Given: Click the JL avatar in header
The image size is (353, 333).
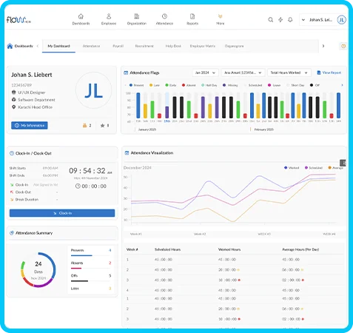Looking at the screenshot, I should click(x=341, y=20).
